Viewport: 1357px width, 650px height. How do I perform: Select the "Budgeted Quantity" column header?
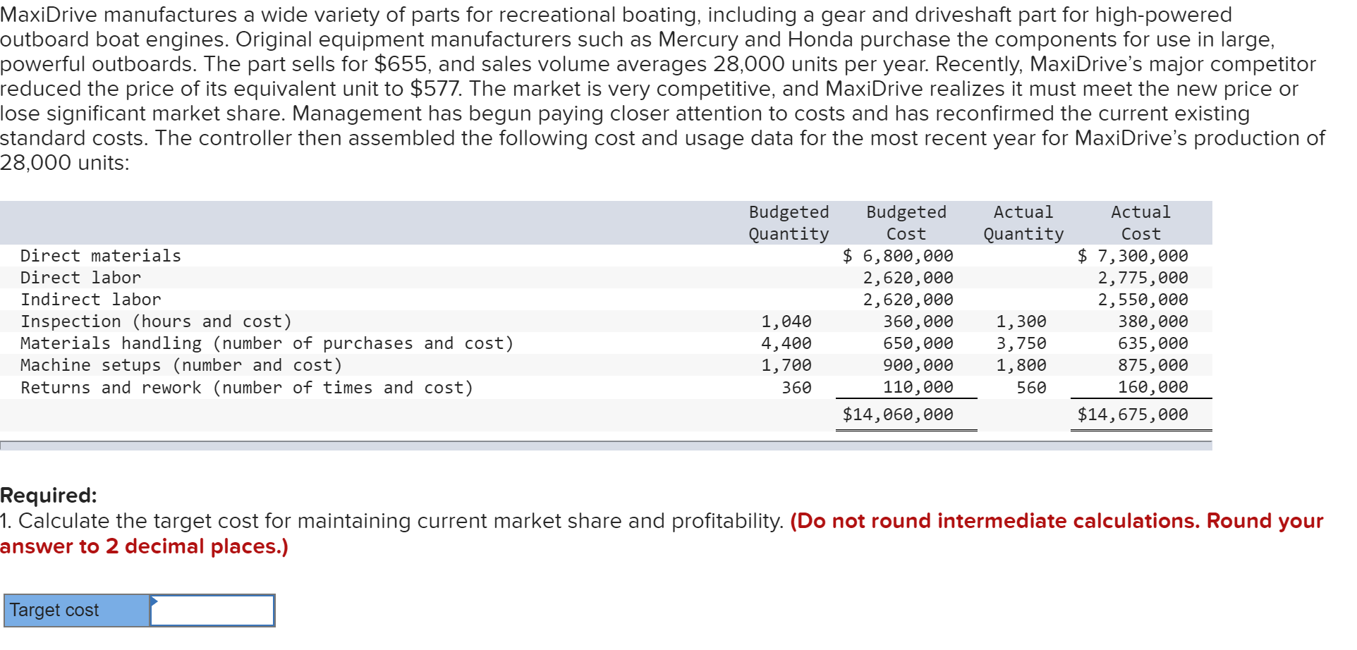789,223
